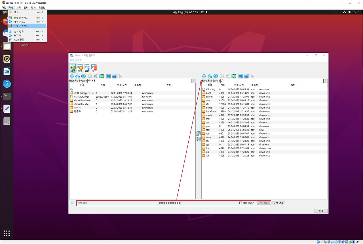Select ACPI 종료 menu entry
The image size is (363, 244).
click(x=27, y=40)
